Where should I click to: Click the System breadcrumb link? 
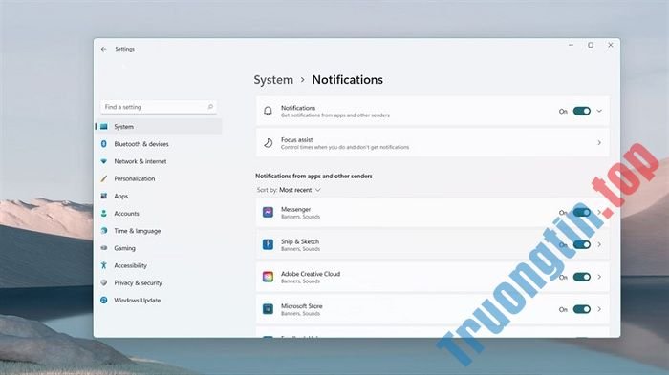click(x=273, y=80)
